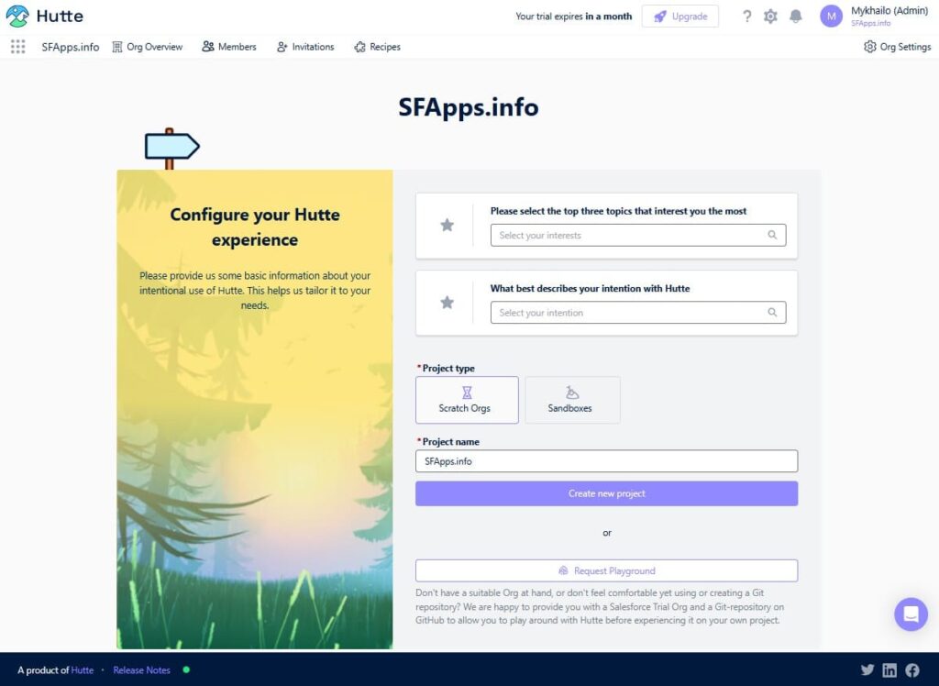Screen dimensions: 939x686
Task: Click Request Playground button
Action: coord(607,570)
